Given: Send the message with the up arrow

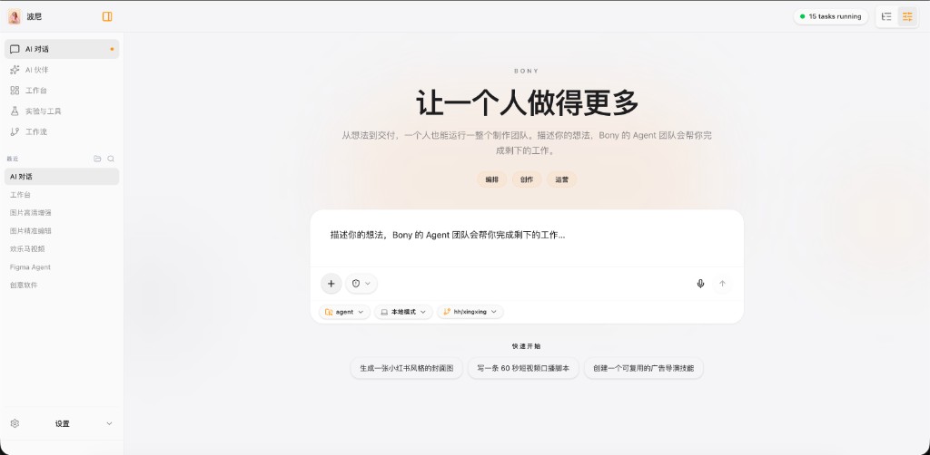Looking at the screenshot, I should coord(722,284).
